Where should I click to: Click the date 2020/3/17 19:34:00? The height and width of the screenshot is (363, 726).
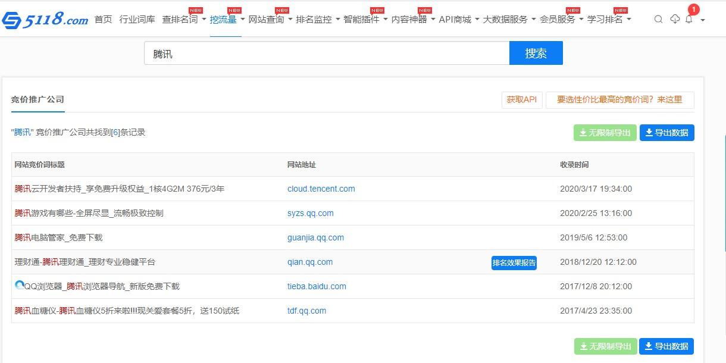pyautogui.click(x=596, y=189)
